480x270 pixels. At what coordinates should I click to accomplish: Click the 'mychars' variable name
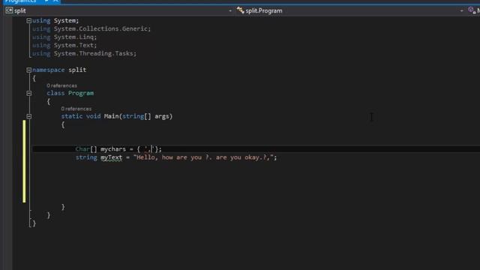click(113, 149)
